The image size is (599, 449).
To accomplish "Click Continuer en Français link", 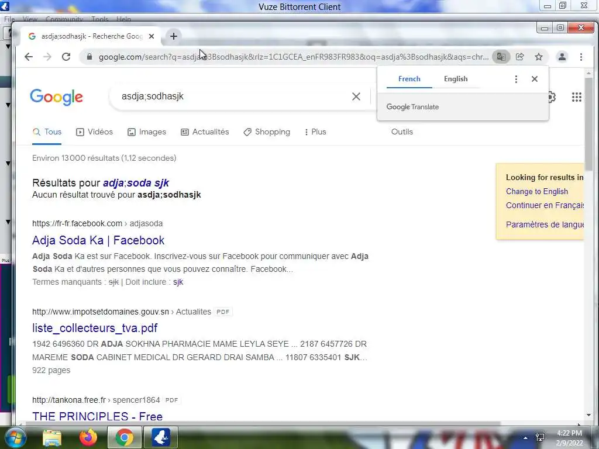I will click(x=545, y=205).
